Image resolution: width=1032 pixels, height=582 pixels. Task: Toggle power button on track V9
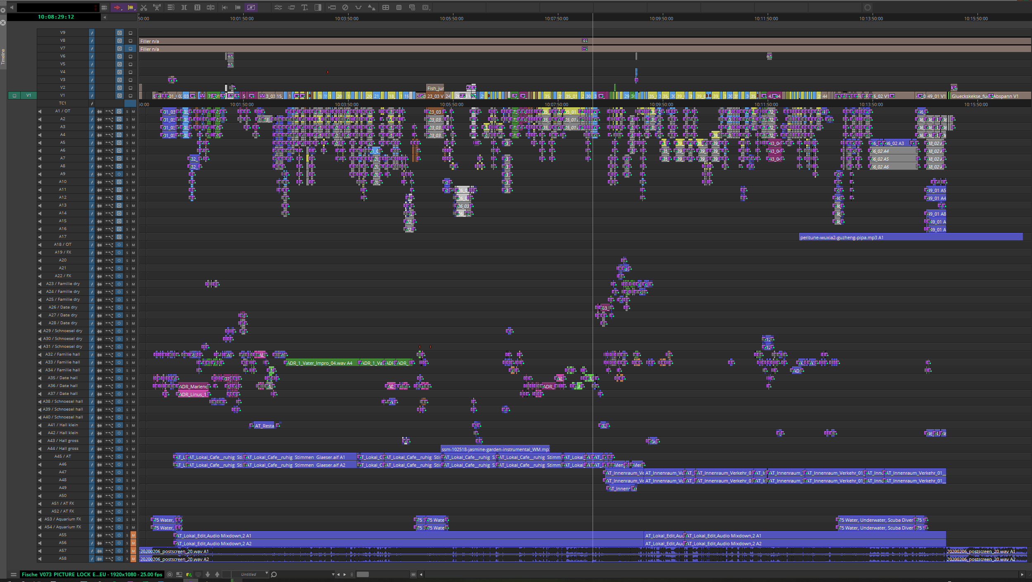point(119,33)
